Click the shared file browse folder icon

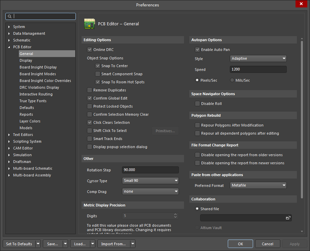pos(288,218)
